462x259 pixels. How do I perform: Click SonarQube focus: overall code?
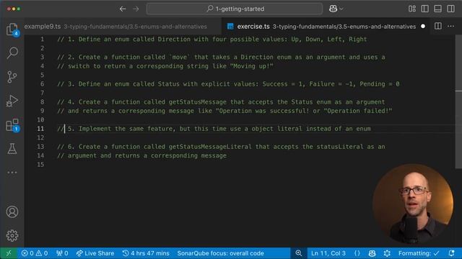click(x=220, y=253)
